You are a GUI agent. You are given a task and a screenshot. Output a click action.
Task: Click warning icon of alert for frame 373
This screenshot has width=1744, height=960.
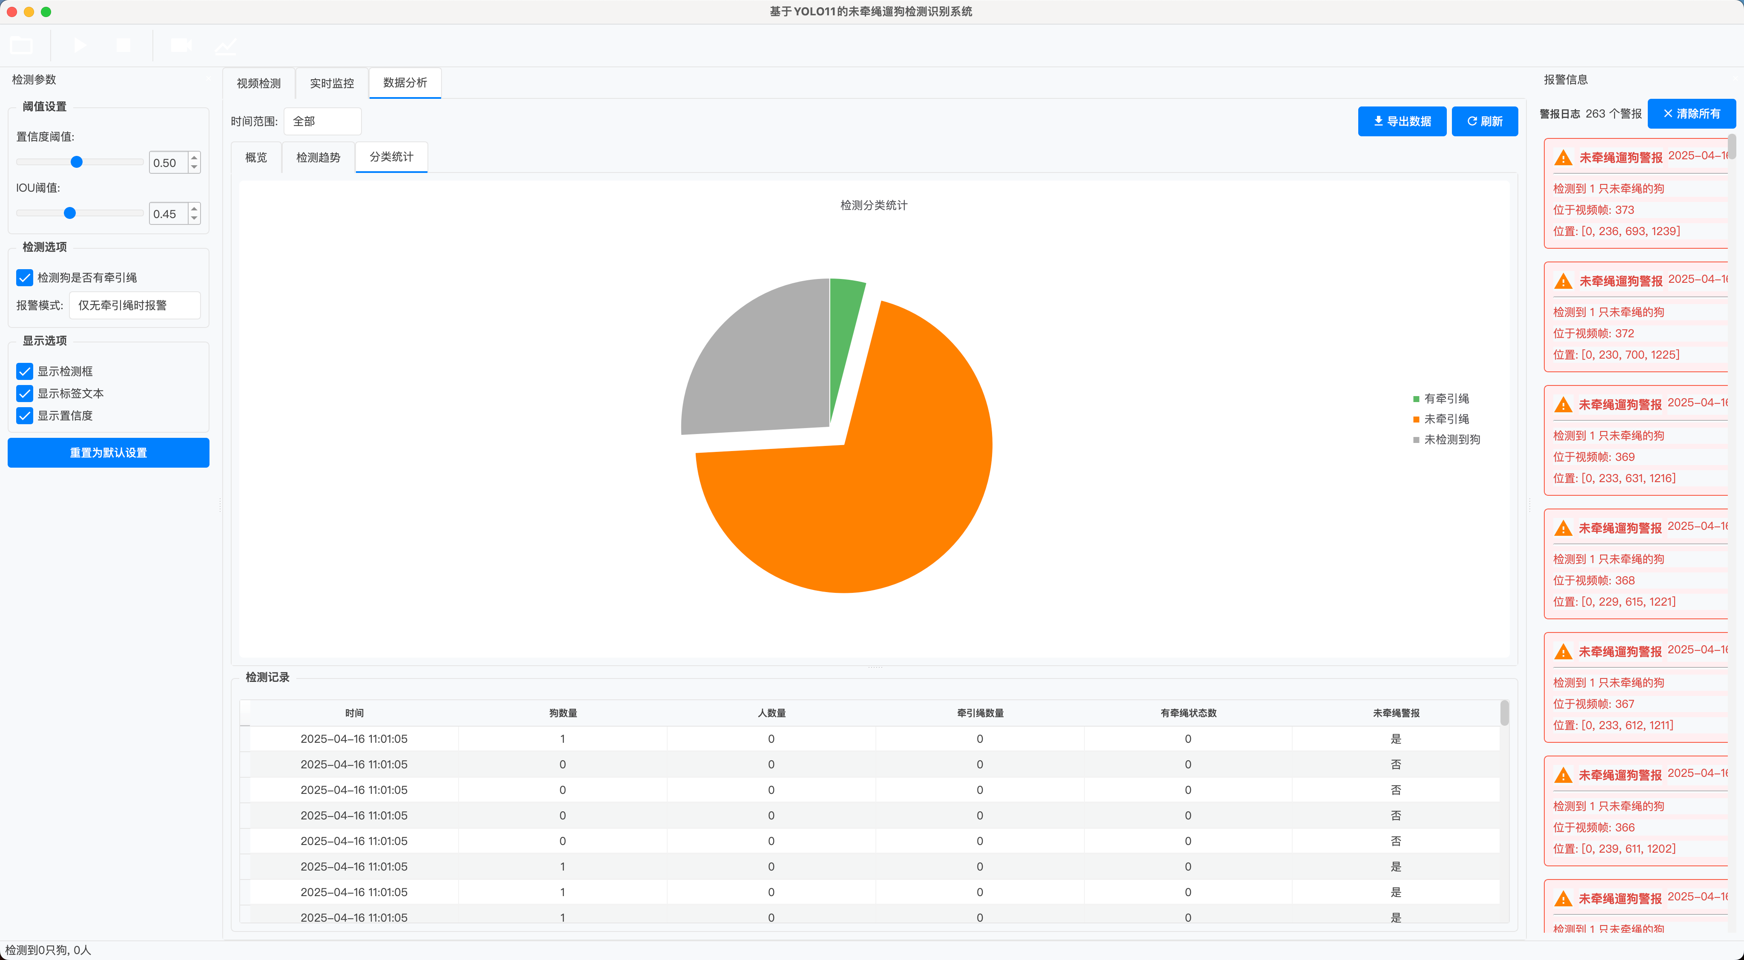pyautogui.click(x=1563, y=158)
